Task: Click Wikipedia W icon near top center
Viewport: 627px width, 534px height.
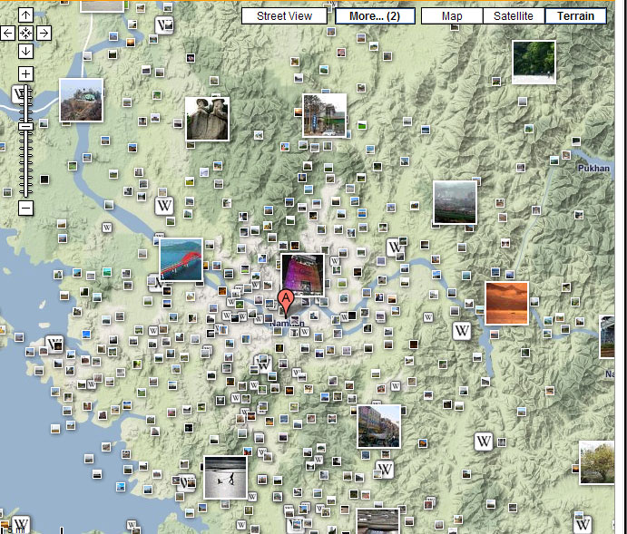Action: [x=164, y=25]
